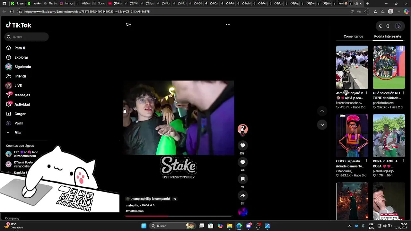
Task: Show hidden icons in the system tray
Action: pyautogui.click(x=349, y=226)
